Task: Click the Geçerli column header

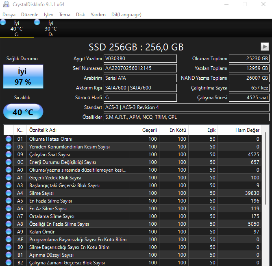Action: (144, 130)
